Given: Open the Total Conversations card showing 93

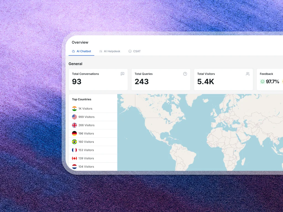Looking at the screenshot, I should click(x=98, y=79).
